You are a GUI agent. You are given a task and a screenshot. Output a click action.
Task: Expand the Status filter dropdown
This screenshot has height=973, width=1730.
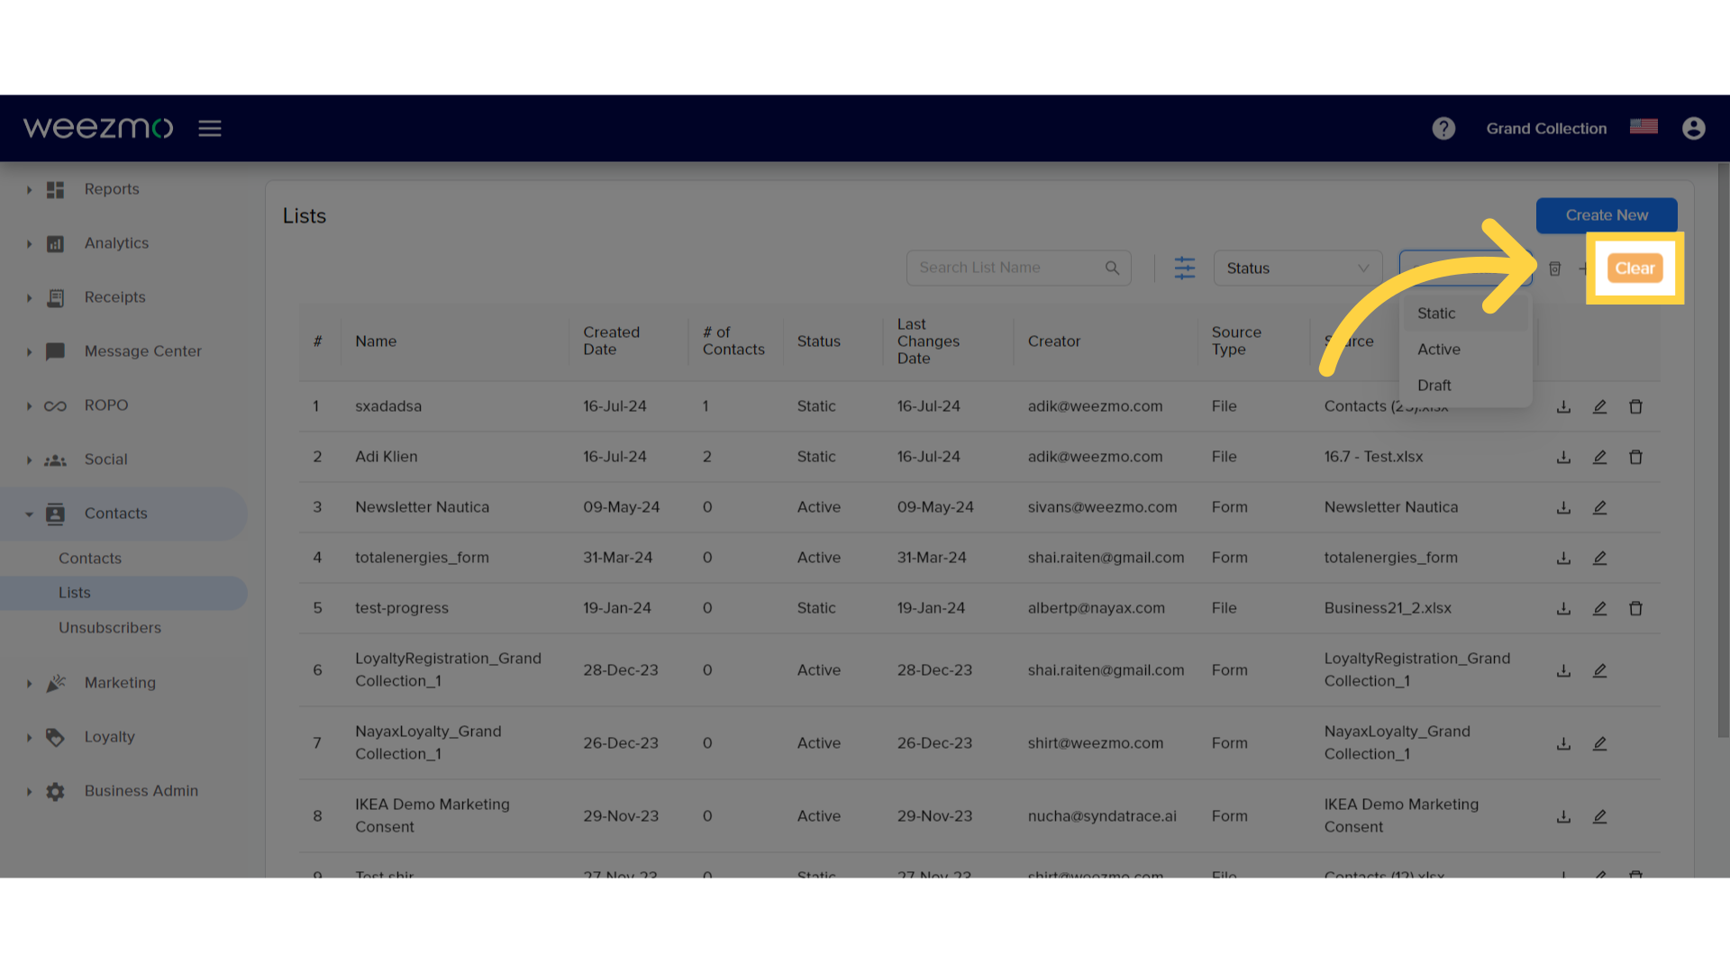pyautogui.click(x=1295, y=268)
